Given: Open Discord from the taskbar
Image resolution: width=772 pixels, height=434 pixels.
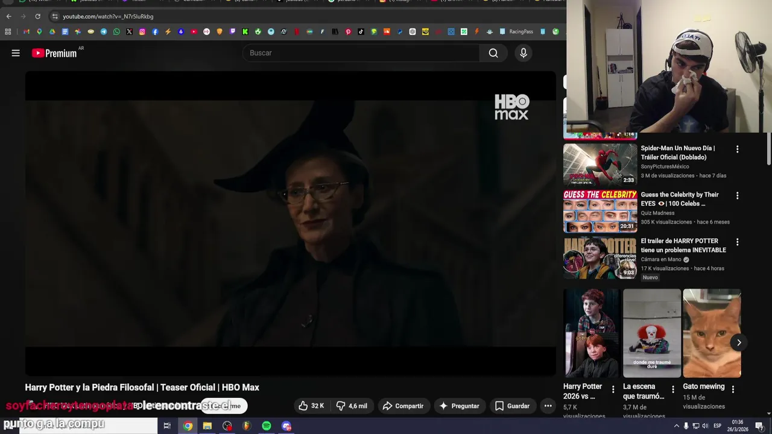Looking at the screenshot, I should (286, 426).
